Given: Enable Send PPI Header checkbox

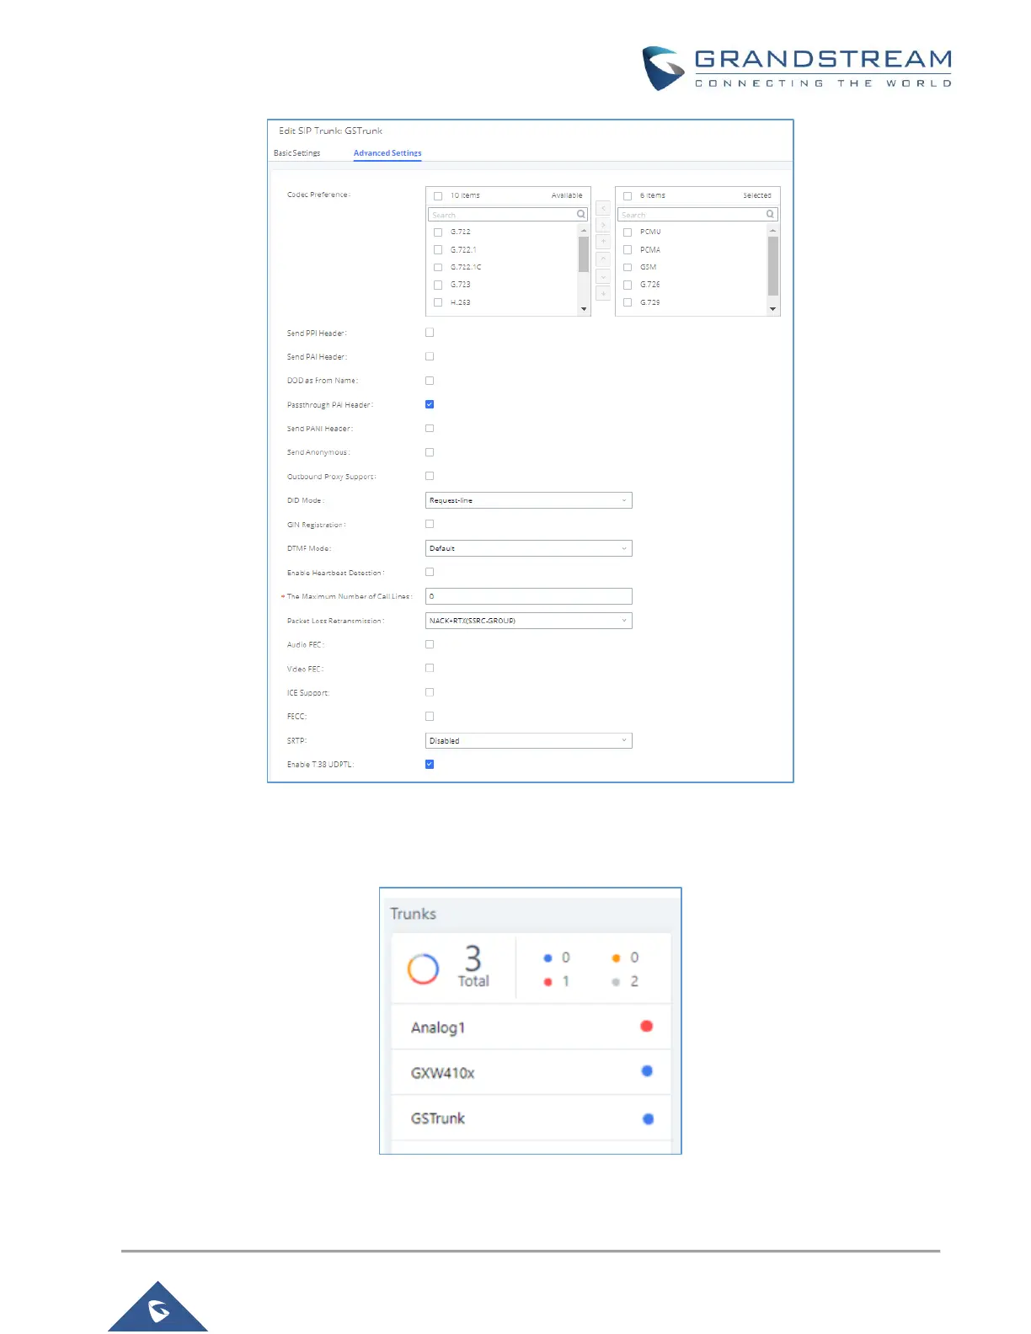Looking at the screenshot, I should click(x=430, y=333).
